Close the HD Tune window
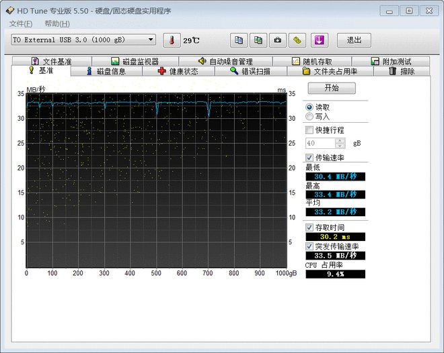Viewport: 444px width, 353px height. pyautogui.click(x=429, y=11)
